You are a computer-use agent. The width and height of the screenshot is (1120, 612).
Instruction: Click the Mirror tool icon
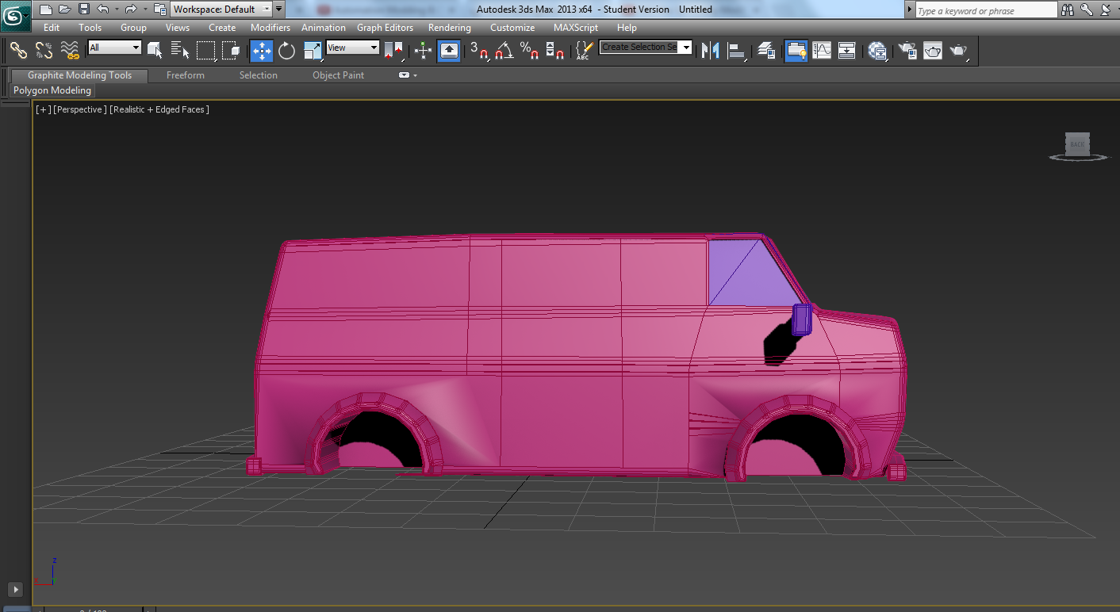(x=711, y=51)
